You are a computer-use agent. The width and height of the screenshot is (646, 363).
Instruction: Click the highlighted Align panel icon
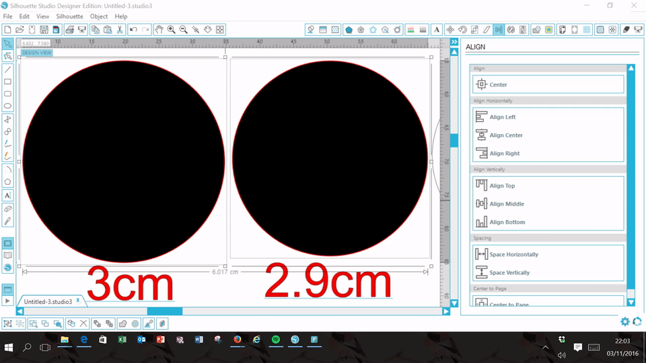(x=499, y=30)
